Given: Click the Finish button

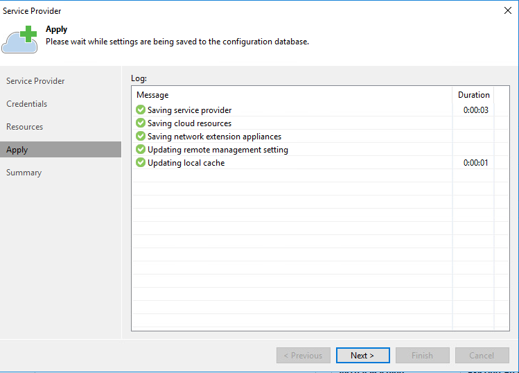Looking at the screenshot, I should [x=422, y=356].
